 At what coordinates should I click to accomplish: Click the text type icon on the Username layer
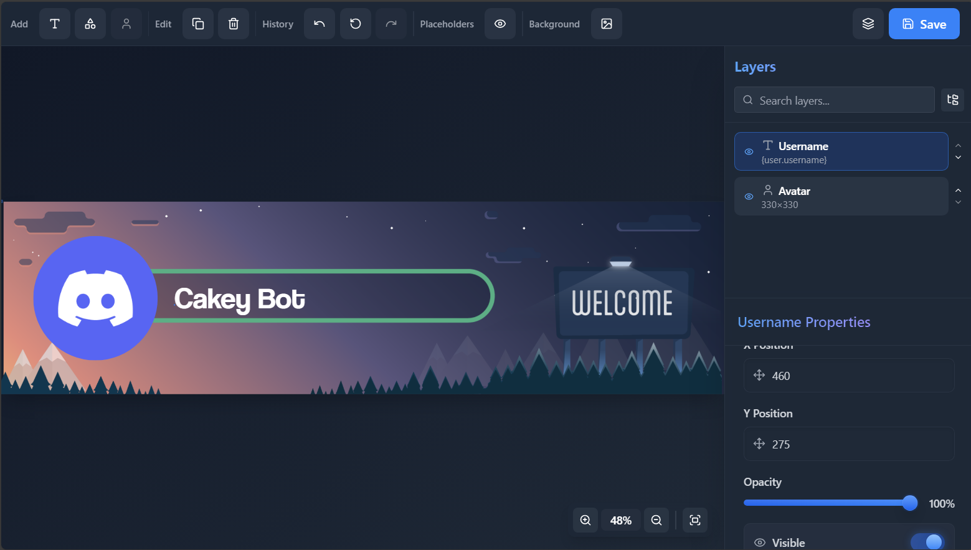768,145
